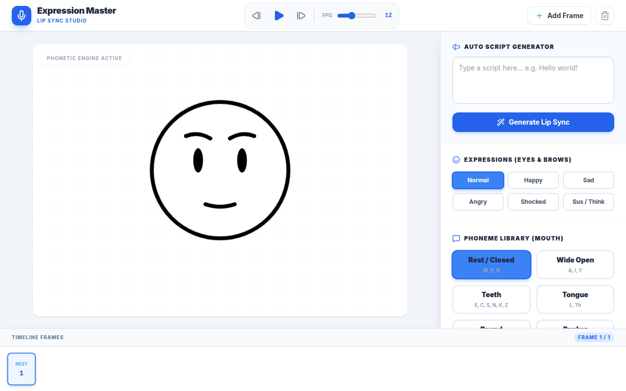Click the Expression Master title
This screenshot has width=626, height=391.
[x=77, y=11]
